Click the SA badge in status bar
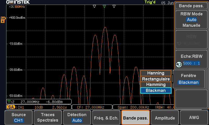 [11, 107]
